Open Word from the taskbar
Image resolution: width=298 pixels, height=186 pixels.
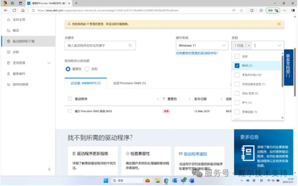pos(192,181)
